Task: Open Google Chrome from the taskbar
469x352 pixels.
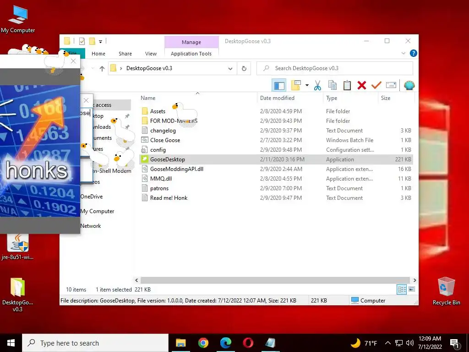Action: tap(203, 343)
